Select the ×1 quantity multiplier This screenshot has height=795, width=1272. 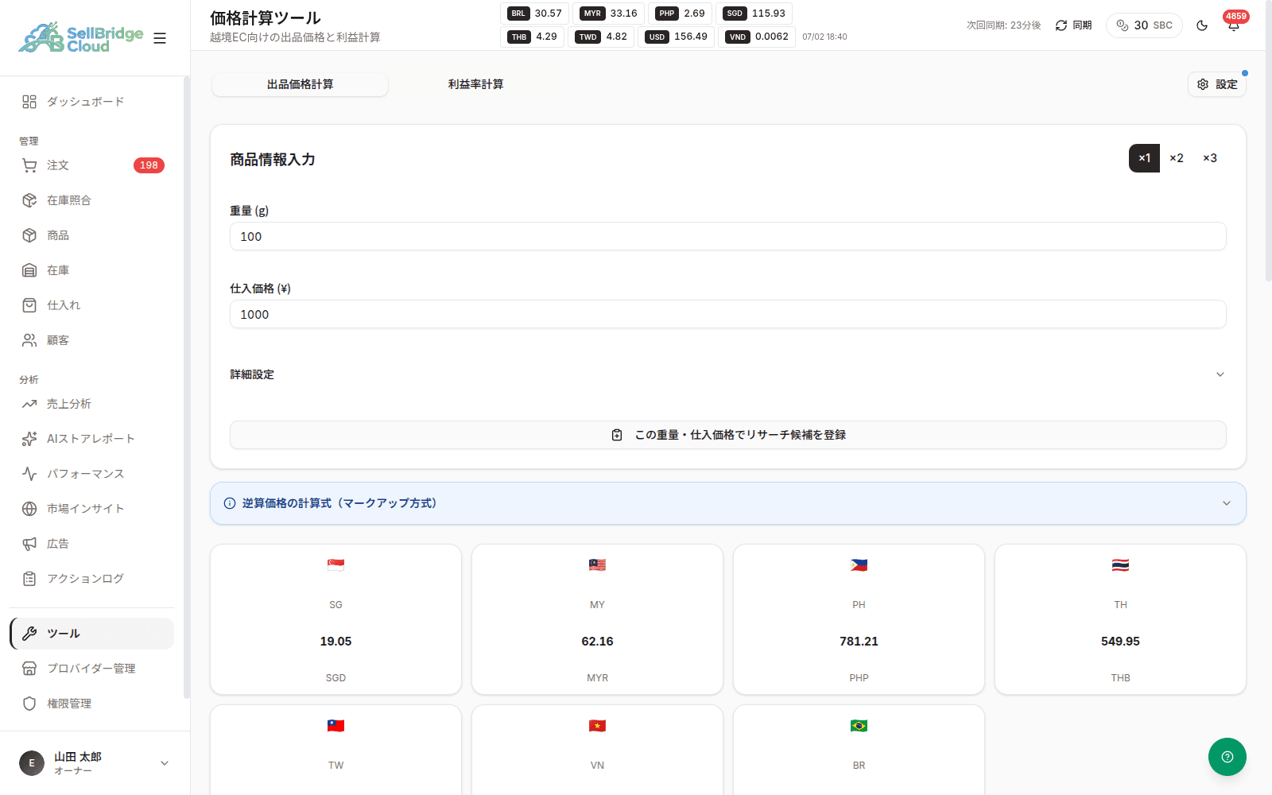pyautogui.click(x=1144, y=158)
